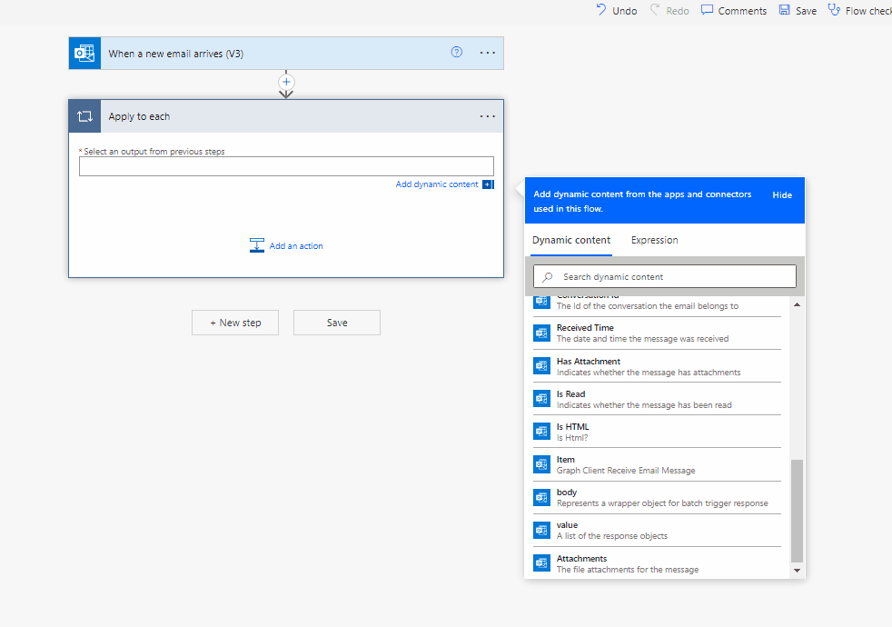The image size is (892, 627).
Task: Insert step via plus connector icon
Action: tap(286, 82)
